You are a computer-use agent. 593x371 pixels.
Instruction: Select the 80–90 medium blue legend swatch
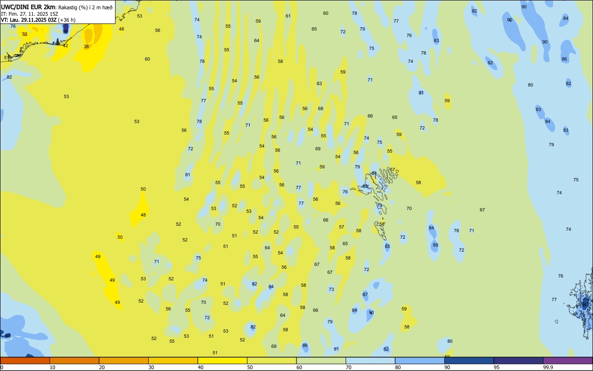click(x=420, y=360)
